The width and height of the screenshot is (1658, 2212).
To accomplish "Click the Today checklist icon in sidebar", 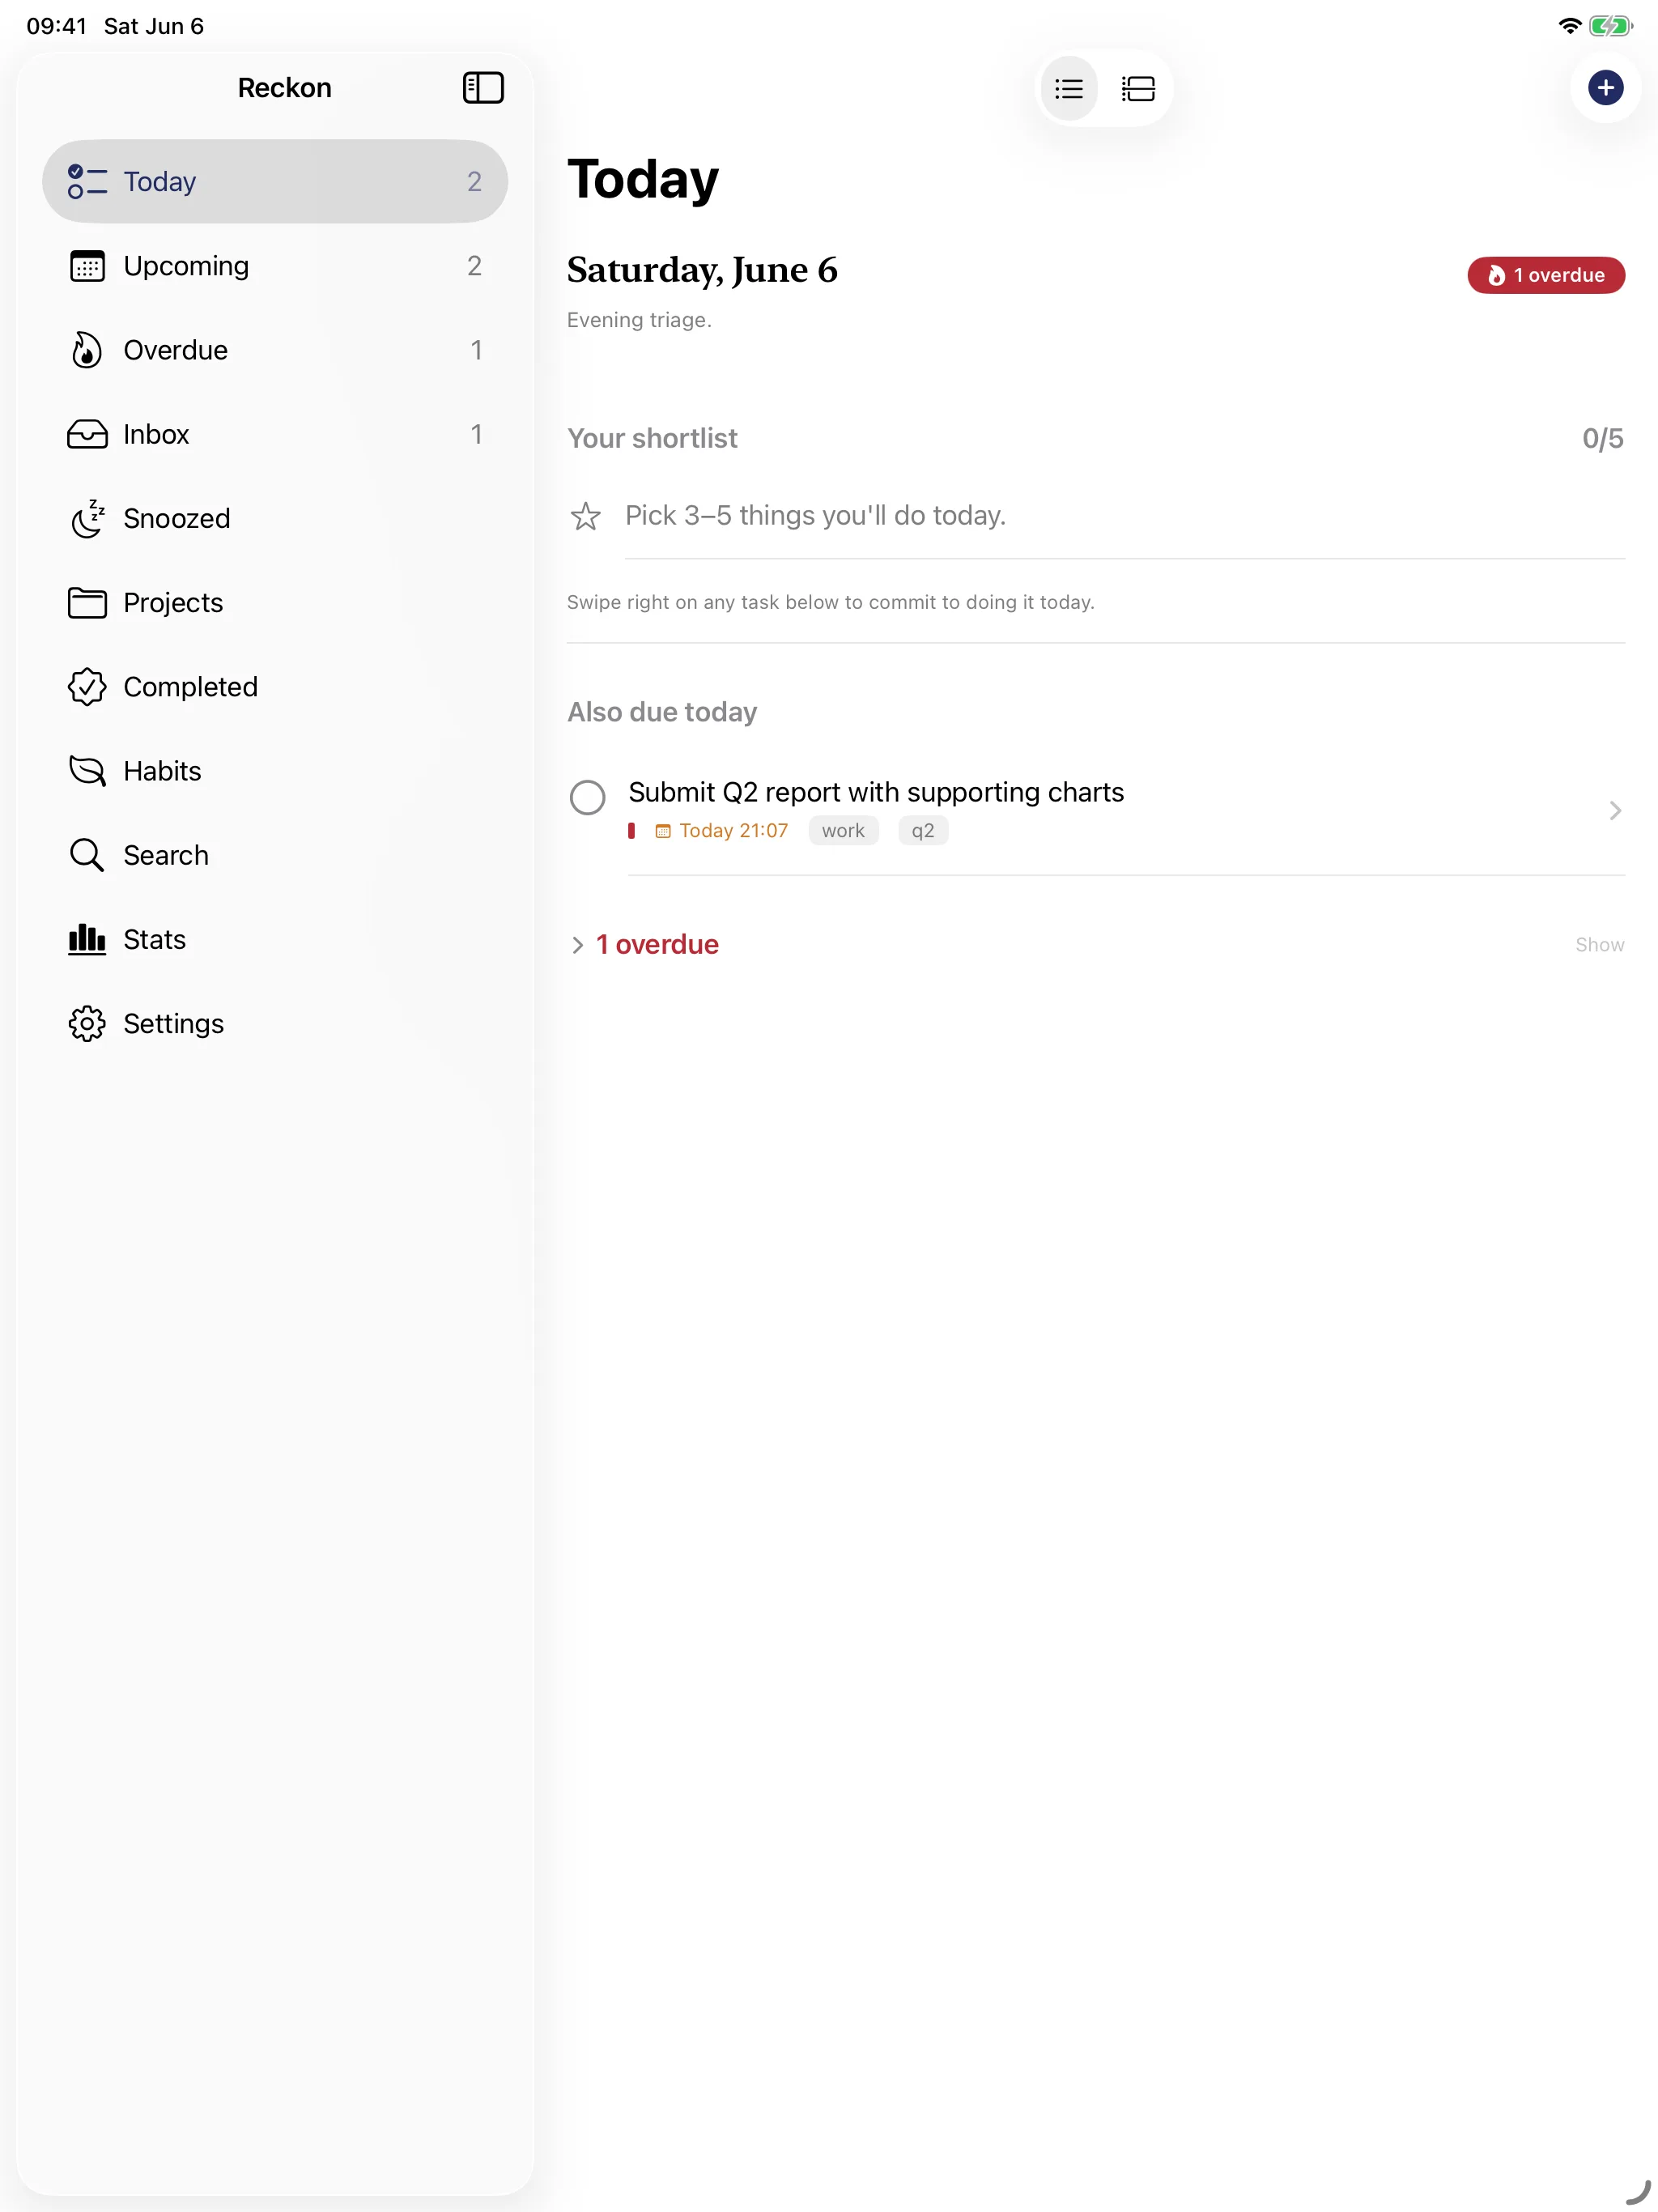I will 87,182.
